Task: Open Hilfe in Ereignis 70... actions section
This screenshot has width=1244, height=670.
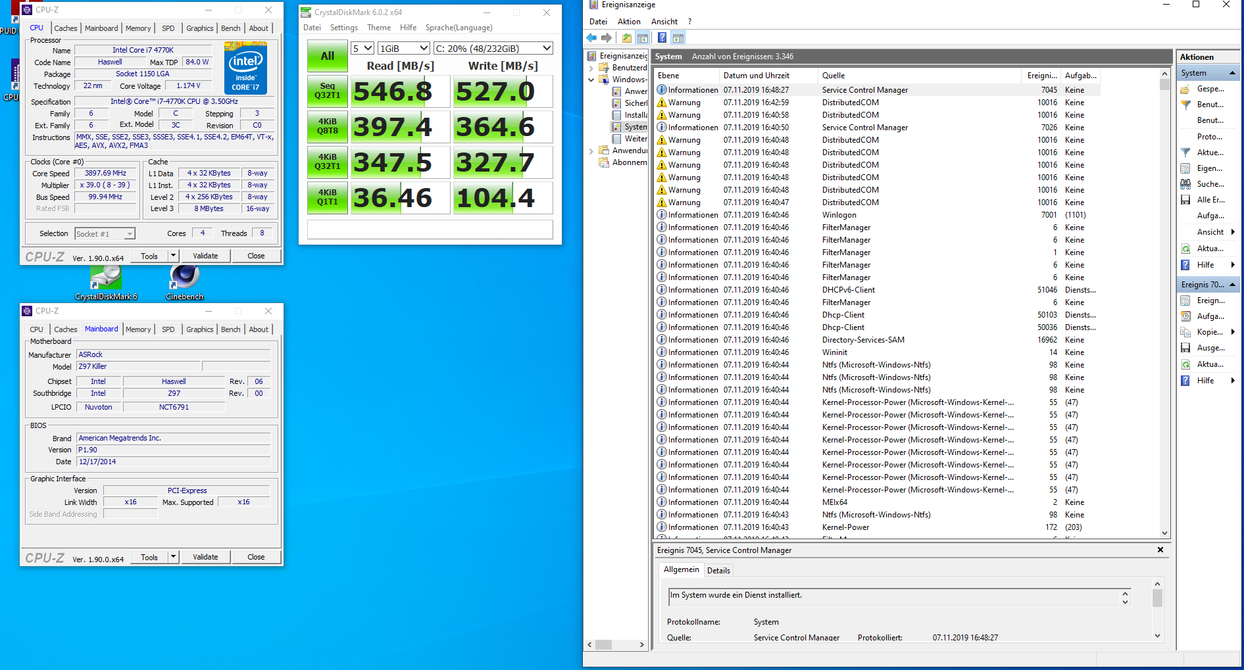Action: click(x=1205, y=381)
